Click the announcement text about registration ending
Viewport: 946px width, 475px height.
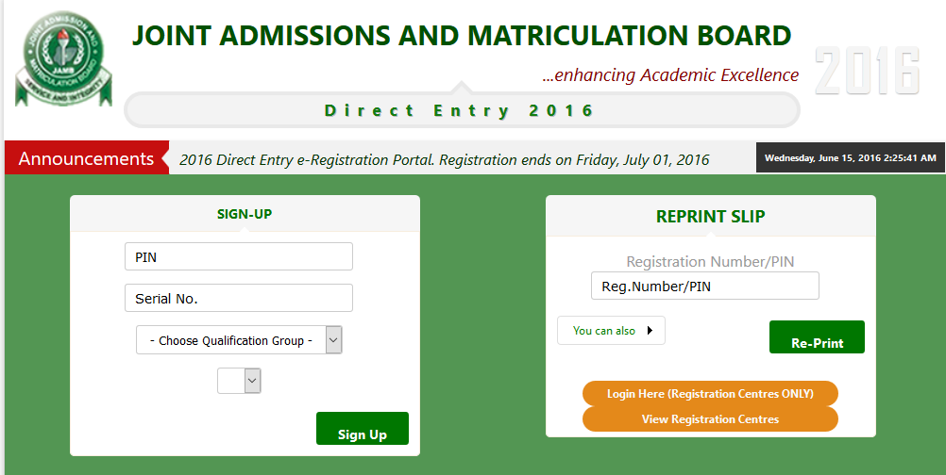(x=445, y=160)
